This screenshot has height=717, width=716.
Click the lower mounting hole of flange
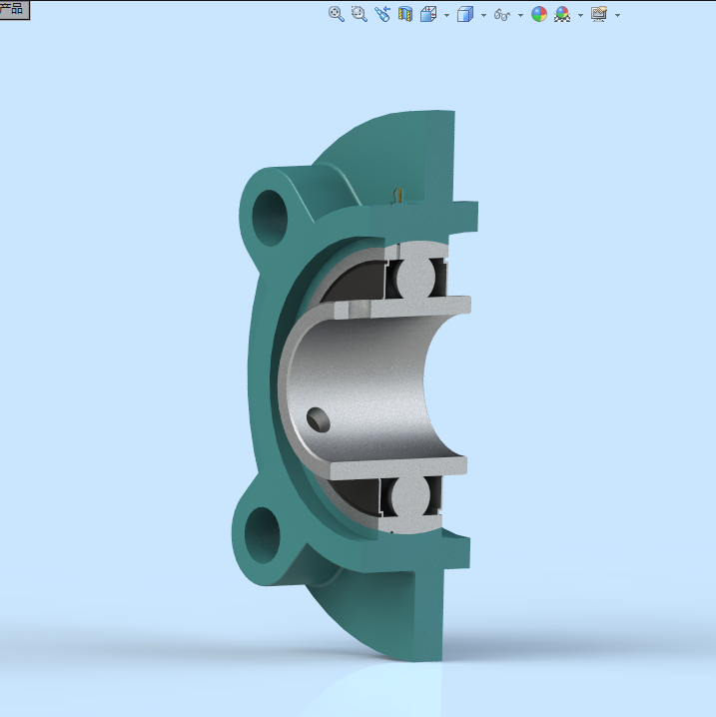(x=262, y=535)
